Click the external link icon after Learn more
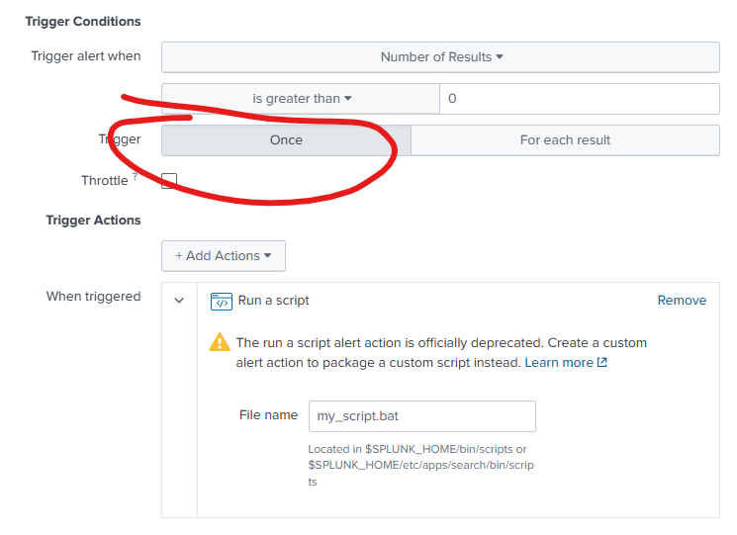The height and width of the screenshot is (535, 737). (602, 363)
